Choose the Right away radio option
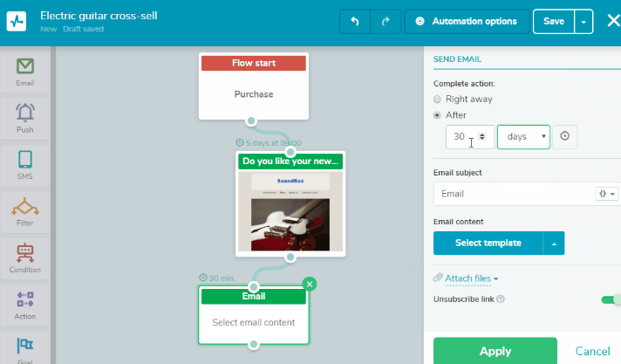The height and width of the screenshot is (364, 621). coord(438,100)
